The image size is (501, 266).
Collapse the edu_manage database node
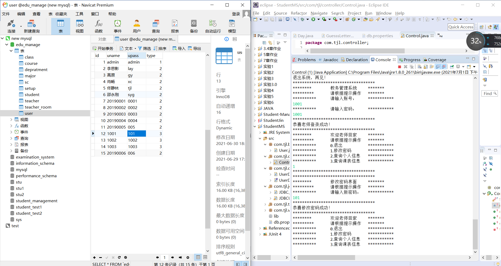click(x=7, y=45)
